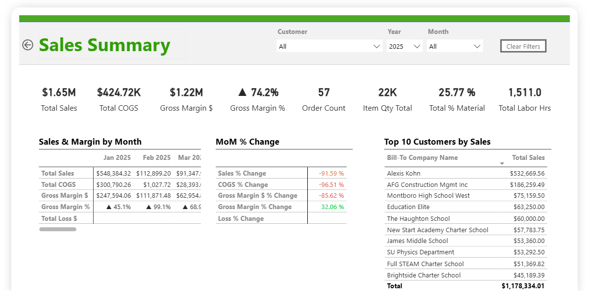
Task: Click the $186,259.49 sales value
Action: click(x=527, y=184)
